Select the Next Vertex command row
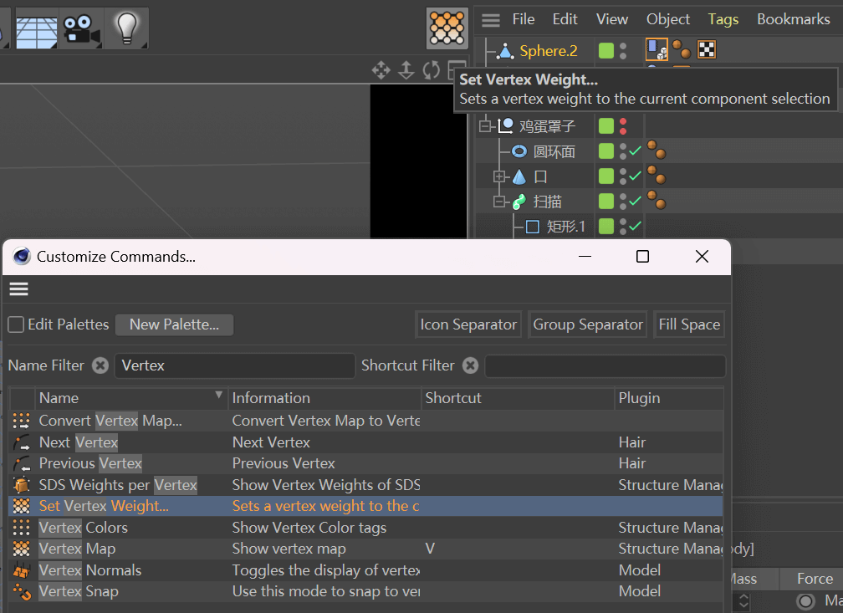This screenshot has width=843, height=613. pyautogui.click(x=365, y=442)
